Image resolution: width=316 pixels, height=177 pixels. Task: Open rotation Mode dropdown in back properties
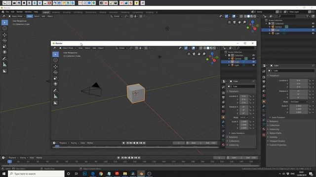[299, 102]
